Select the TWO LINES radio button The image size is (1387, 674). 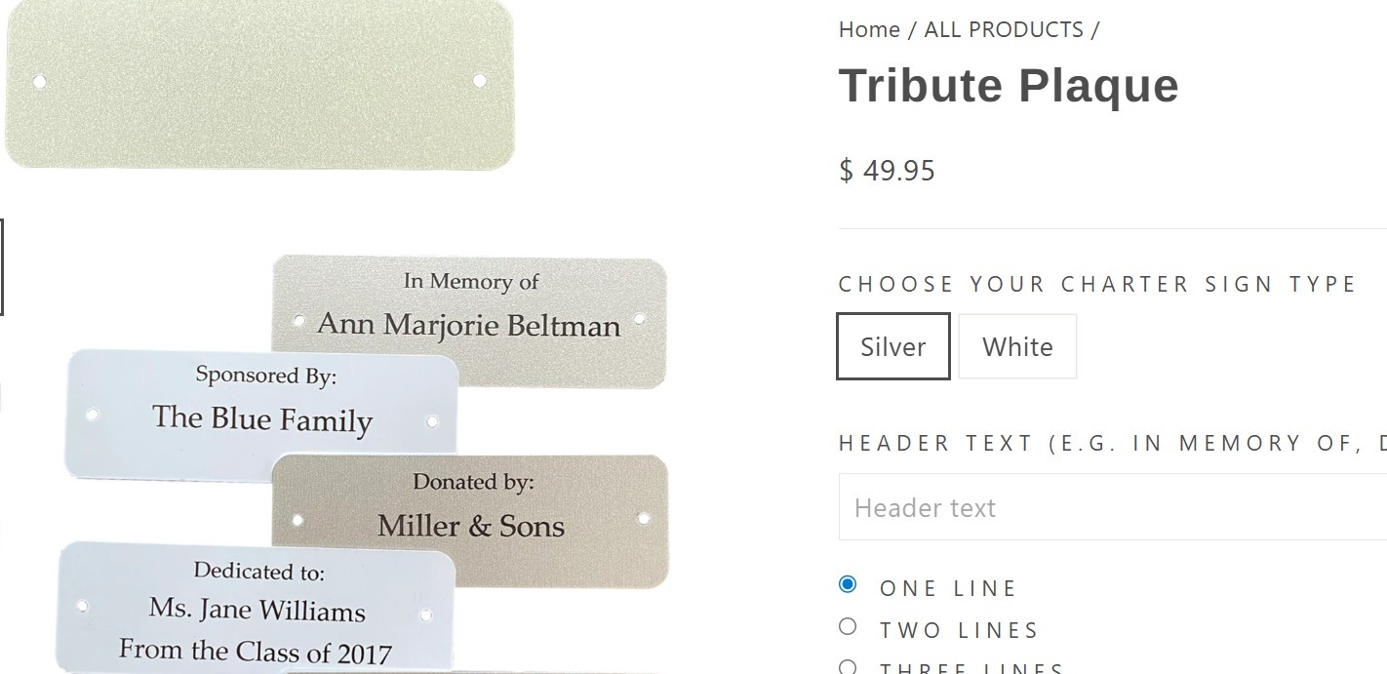pyautogui.click(x=848, y=626)
